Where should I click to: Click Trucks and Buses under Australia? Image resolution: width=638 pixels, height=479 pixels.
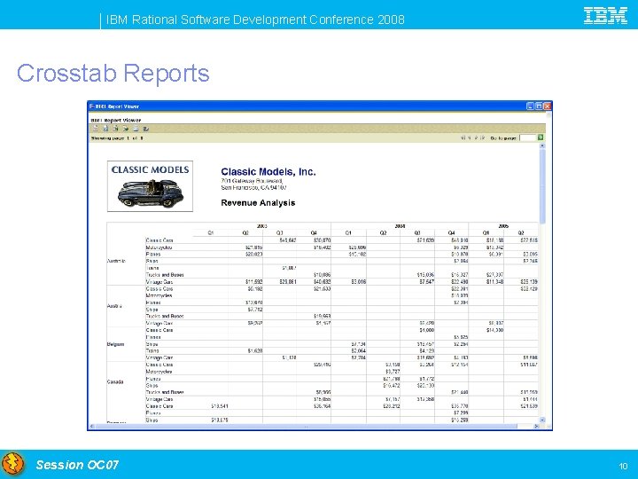pyautogui.click(x=165, y=275)
